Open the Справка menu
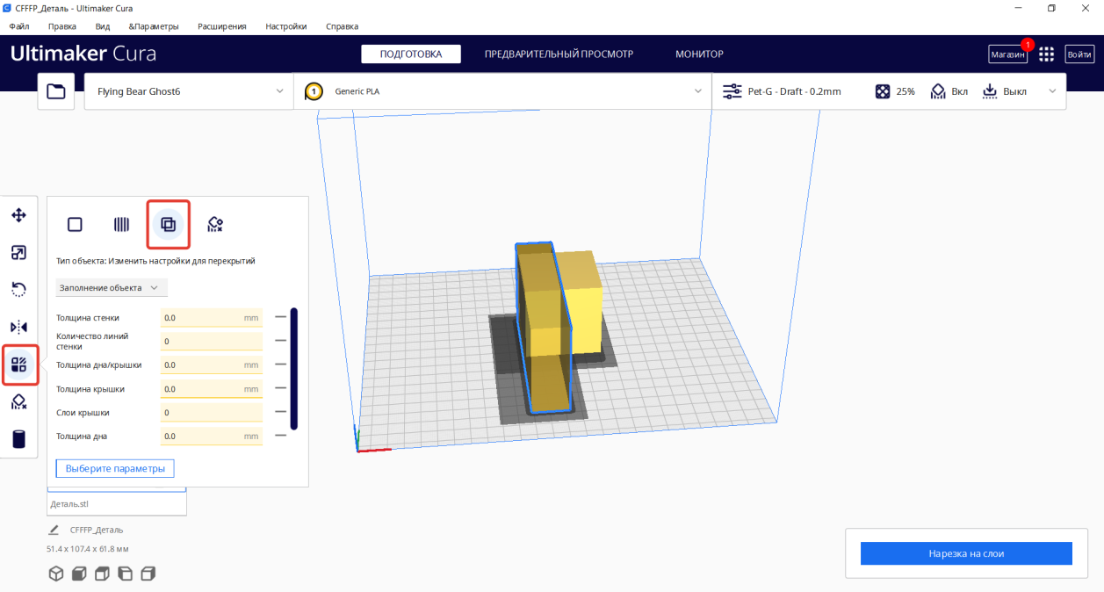 (342, 26)
